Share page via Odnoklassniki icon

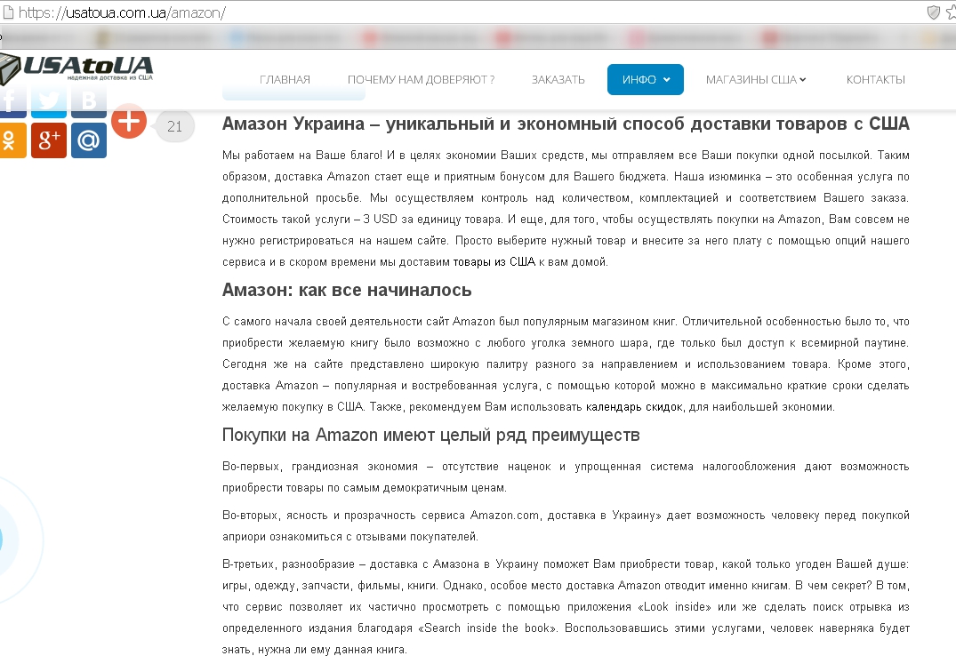pyautogui.click(x=12, y=140)
